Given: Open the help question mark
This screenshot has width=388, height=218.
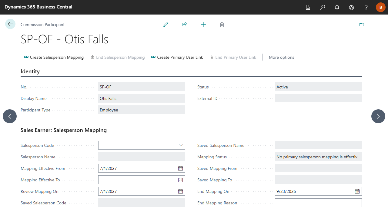Looking at the screenshot, I should point(366,7).
